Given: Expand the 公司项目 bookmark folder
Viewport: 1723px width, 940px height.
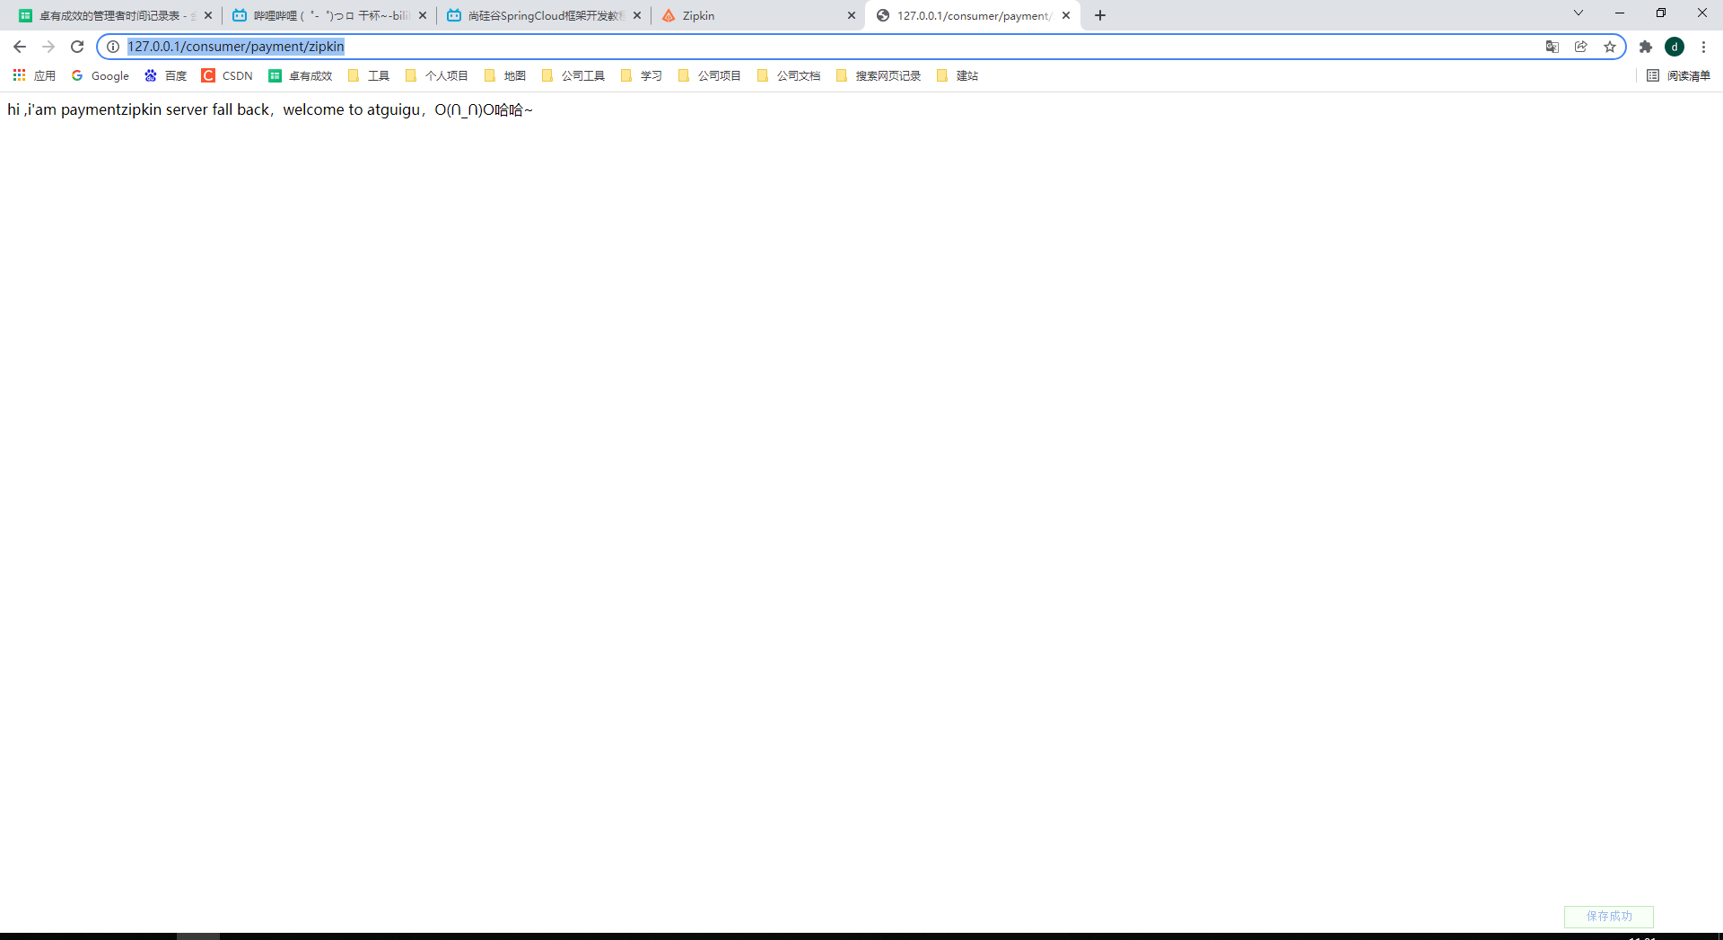Looking at the screenshot, I should pos(710,75).
